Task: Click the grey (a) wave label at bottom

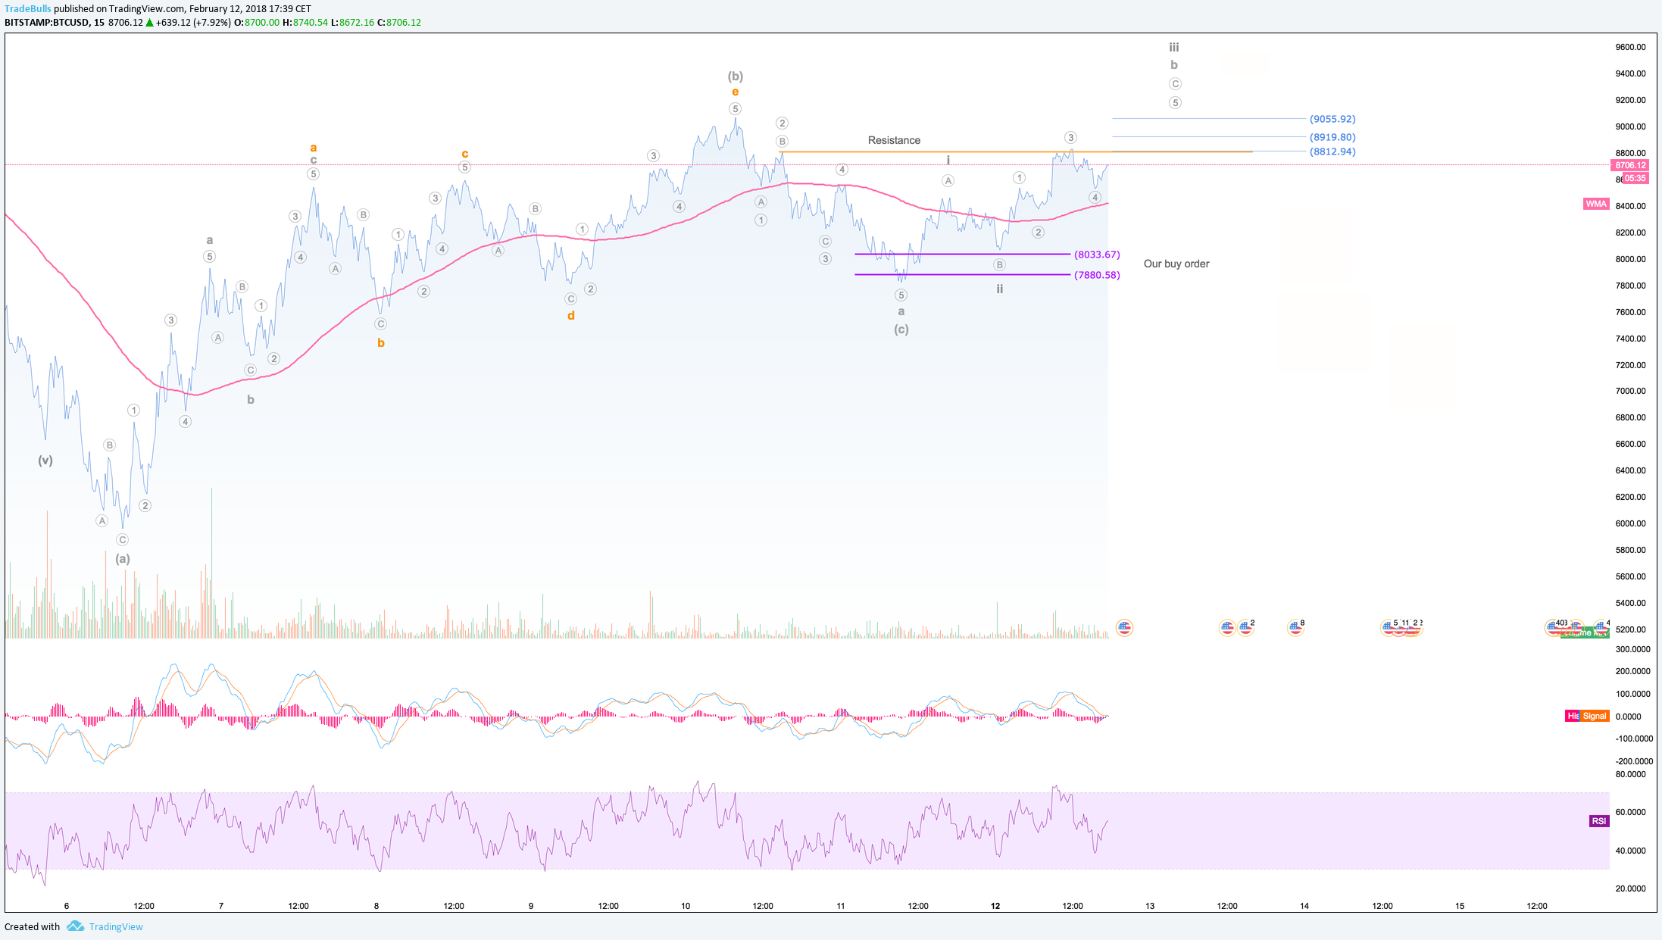Action: 123,558
